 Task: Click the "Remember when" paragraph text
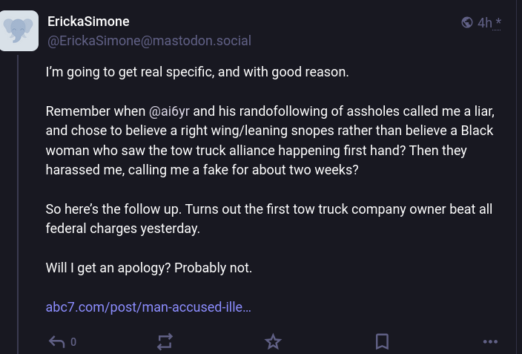[96, 111]
